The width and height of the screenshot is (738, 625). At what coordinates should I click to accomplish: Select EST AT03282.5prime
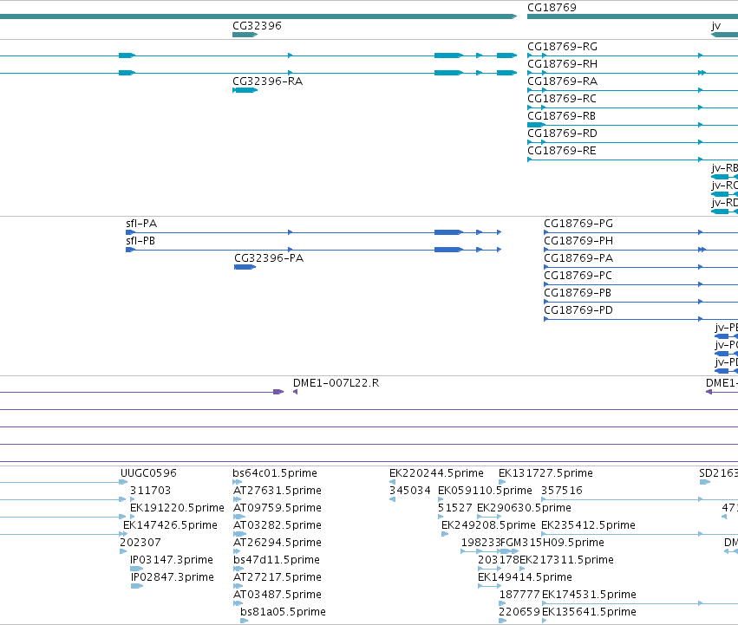[x=278, y=525]
